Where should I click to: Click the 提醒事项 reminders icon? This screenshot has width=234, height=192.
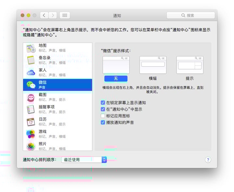coord(31,109)
